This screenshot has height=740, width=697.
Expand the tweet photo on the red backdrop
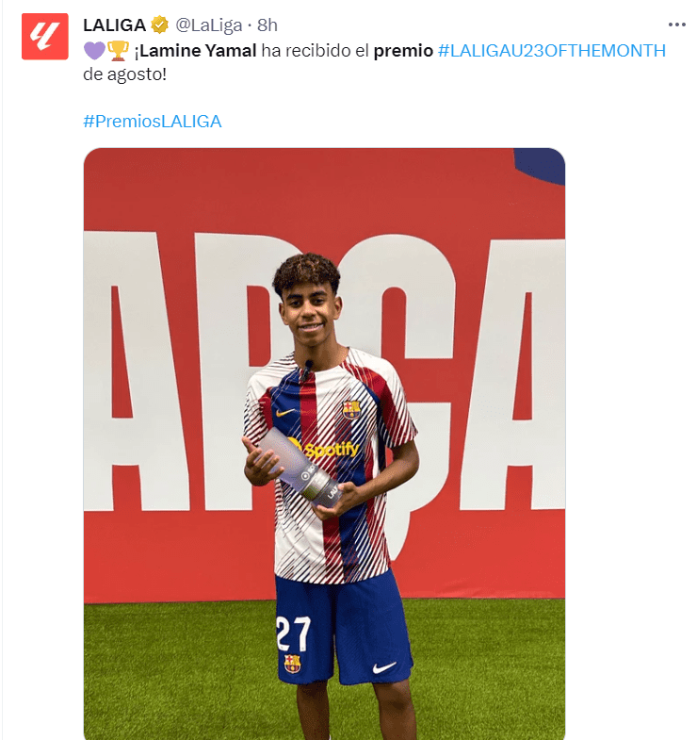pyautogui.click(x=324, y=444)
